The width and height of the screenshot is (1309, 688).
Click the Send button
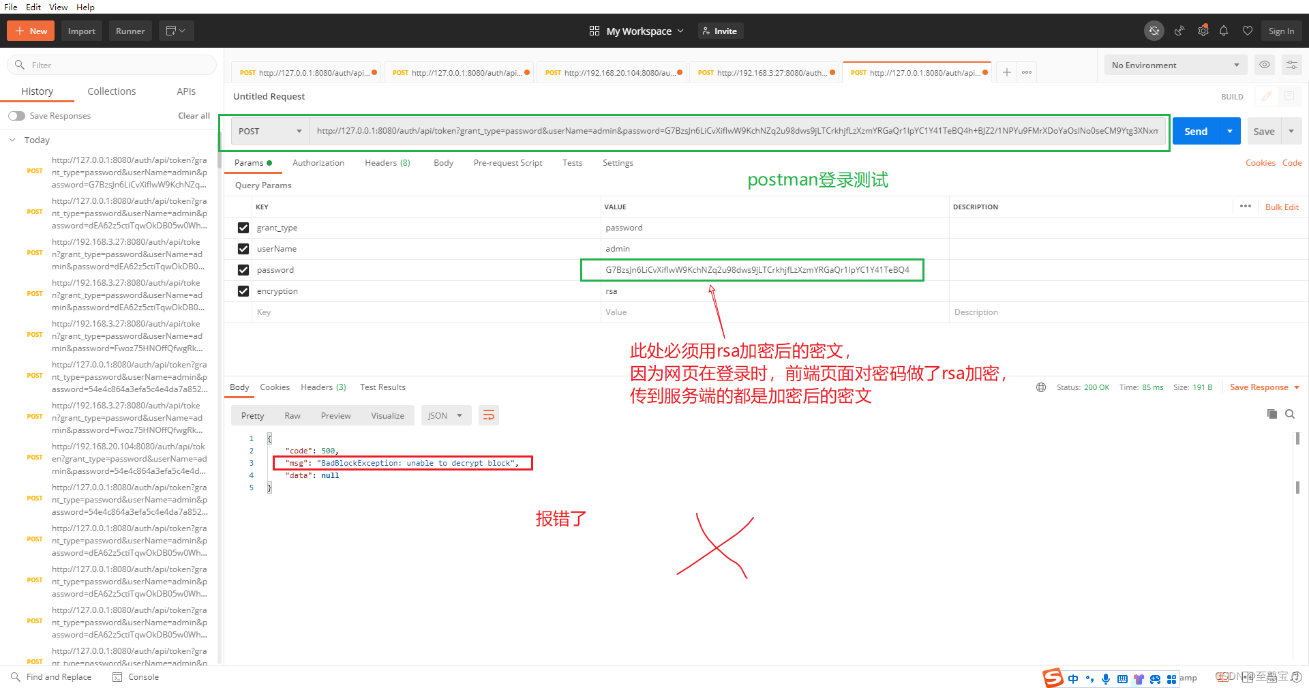click(x=1195, y=130)
